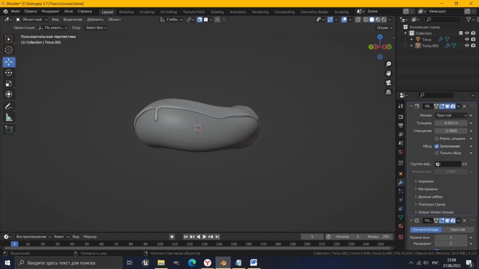
Task: Select the Annotate pencil tool
Action: click(9, 106)
